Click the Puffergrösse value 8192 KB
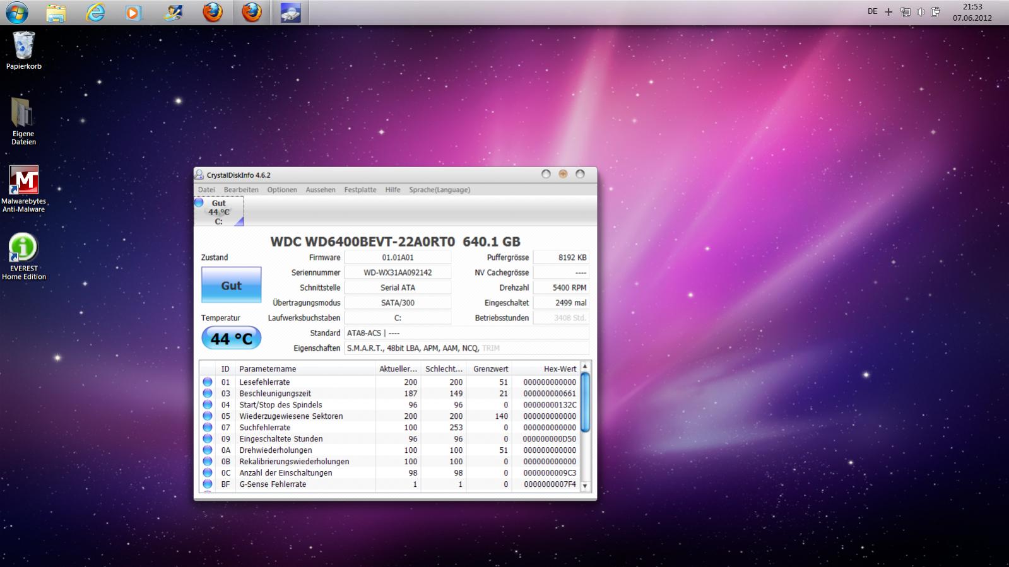The height and width of the screenshot is (567, 1009). pyautogui.click(x=561, y=257)
